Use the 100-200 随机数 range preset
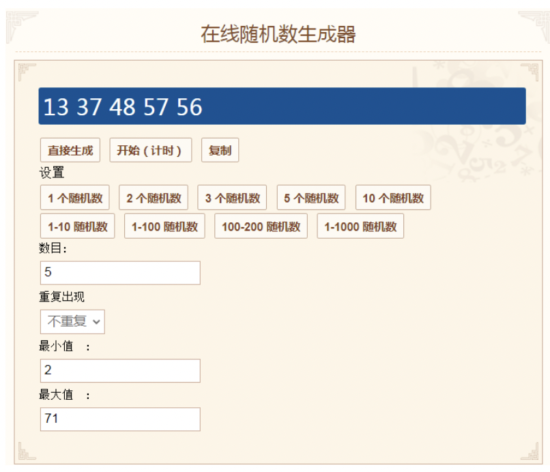Screen dimensions: 550x472 [261, 226]
